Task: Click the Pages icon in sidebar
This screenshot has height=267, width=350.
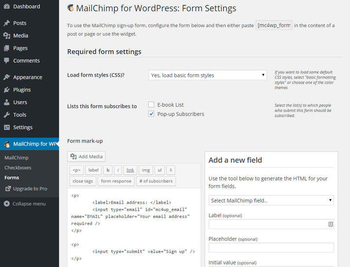Action: [x=7, y=48]
